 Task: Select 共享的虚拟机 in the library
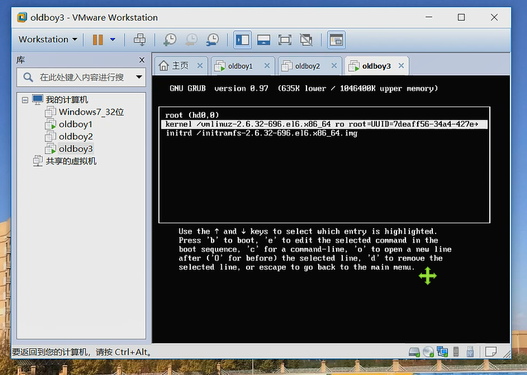71,161
